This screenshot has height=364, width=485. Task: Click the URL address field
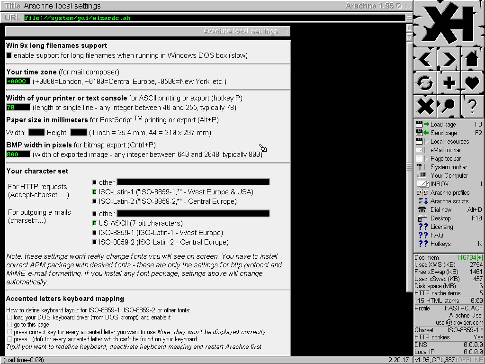click(x=215, y=18)
